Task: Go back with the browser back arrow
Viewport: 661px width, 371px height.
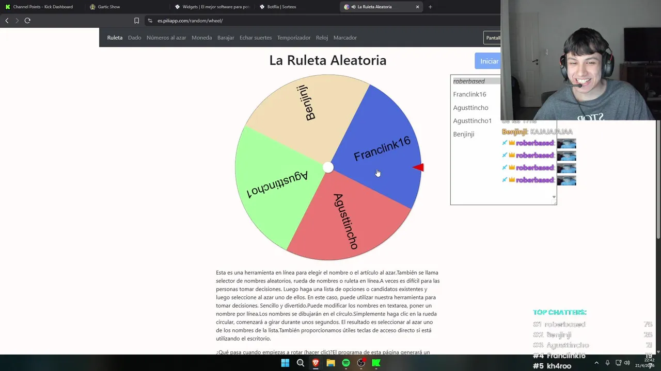Action: [x=7, y=21]
